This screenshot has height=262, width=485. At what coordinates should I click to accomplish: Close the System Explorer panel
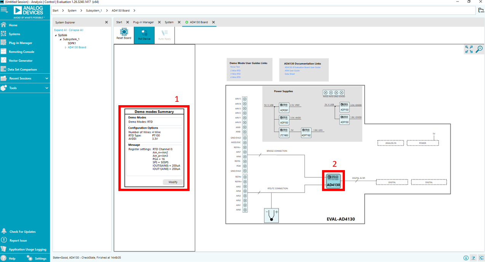pos(106,22)
